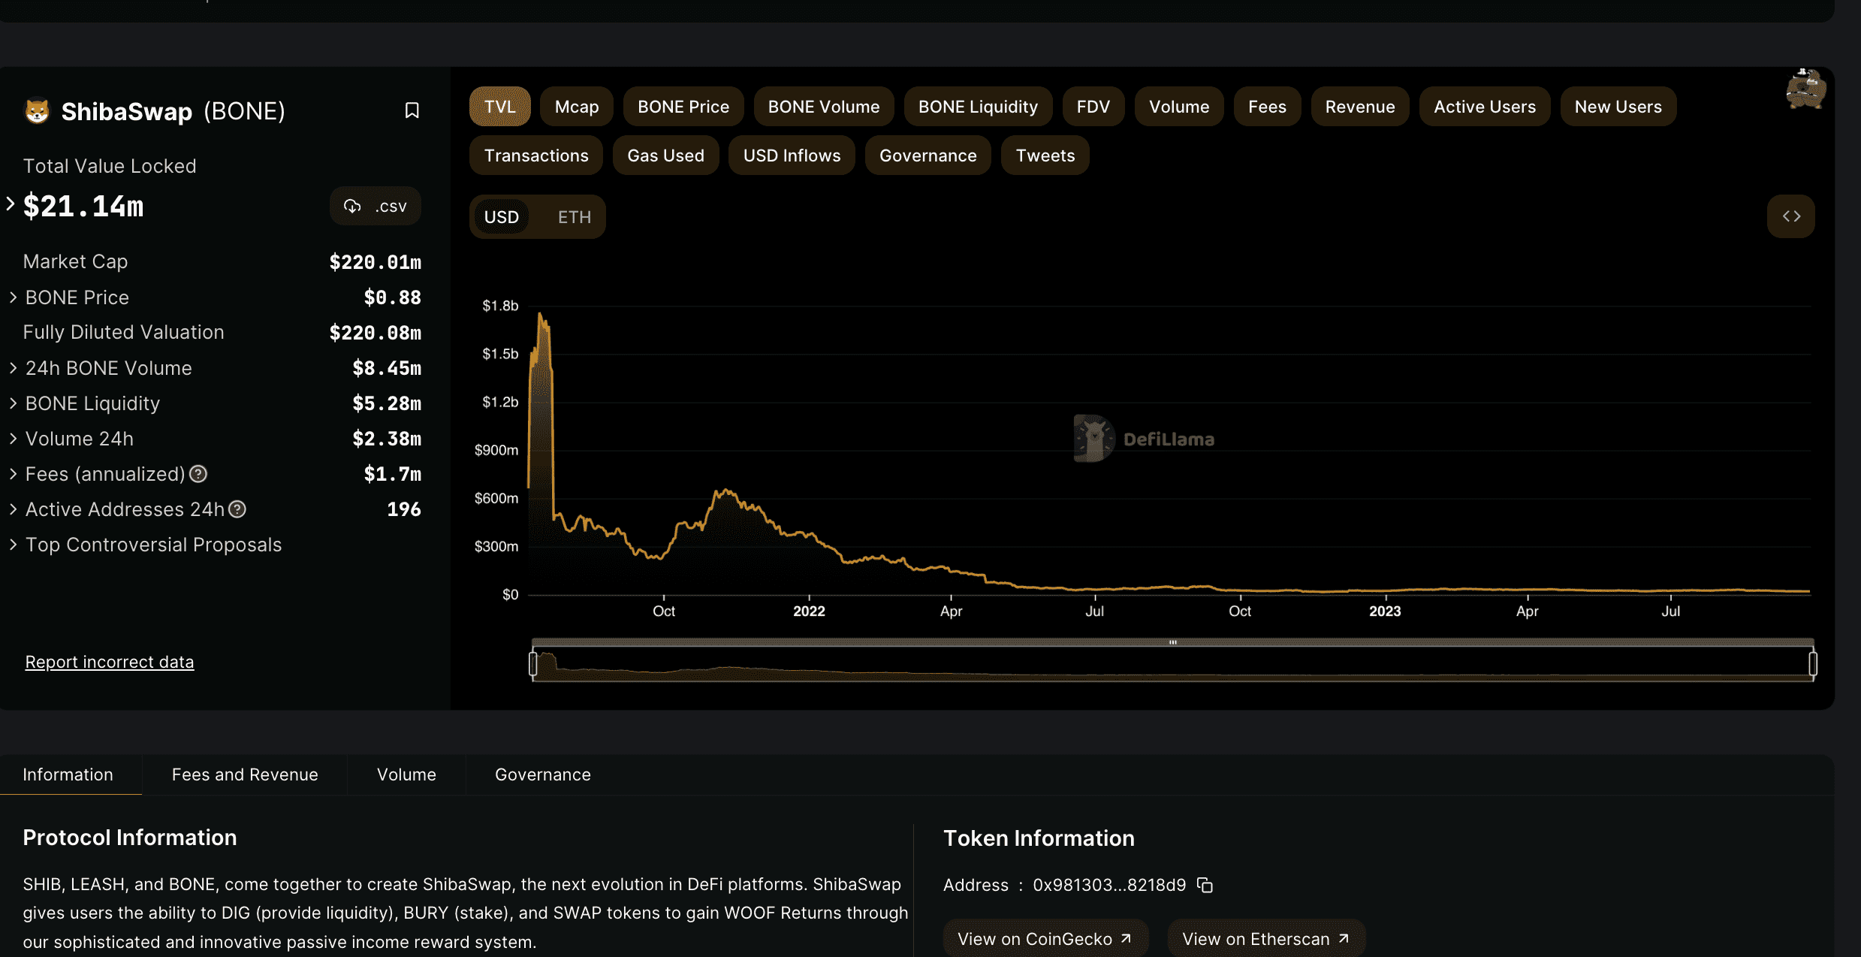
Task: Click the llama avatar icon top right
Action: point(1805,89)
